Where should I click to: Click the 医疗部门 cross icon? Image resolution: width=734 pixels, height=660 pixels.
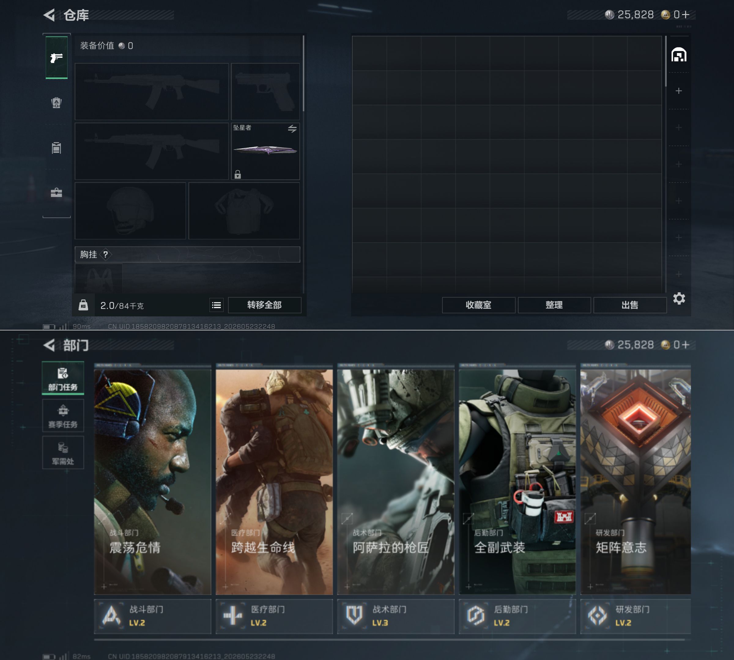coord(232,616)
